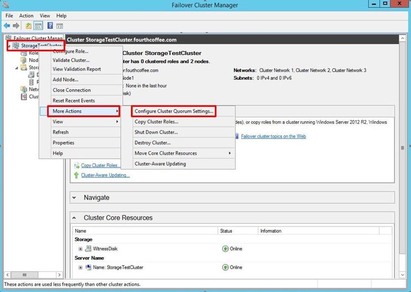Screen dimensions: 411x292
Task: Click the Back arrow toolbar icon
Action: [x=7, y=26]
